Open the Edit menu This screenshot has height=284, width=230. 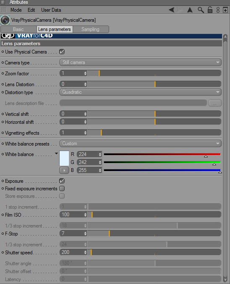coord(31,10)
